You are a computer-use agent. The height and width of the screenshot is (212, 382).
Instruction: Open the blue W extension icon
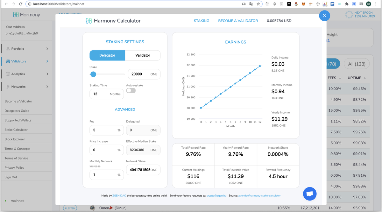[x=332, y=4]
